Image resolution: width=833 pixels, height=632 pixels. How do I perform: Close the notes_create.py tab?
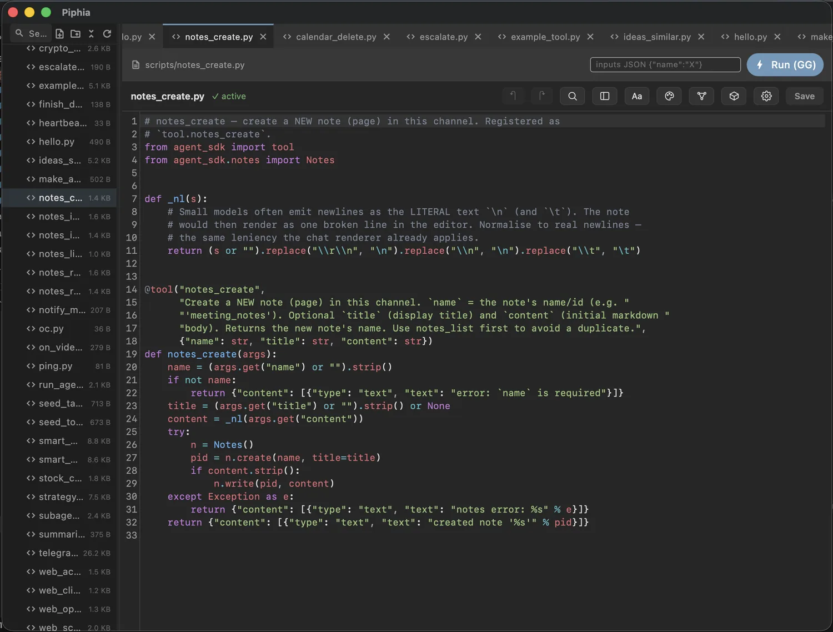tap(263, 37)
